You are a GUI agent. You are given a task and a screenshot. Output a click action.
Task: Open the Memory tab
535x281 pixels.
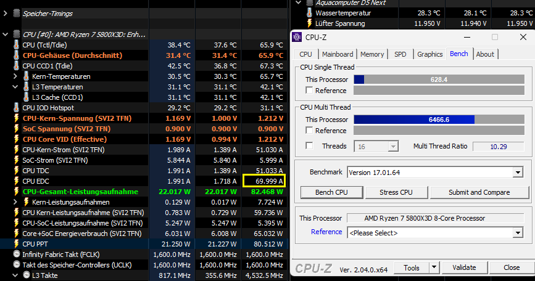[372, 54]
